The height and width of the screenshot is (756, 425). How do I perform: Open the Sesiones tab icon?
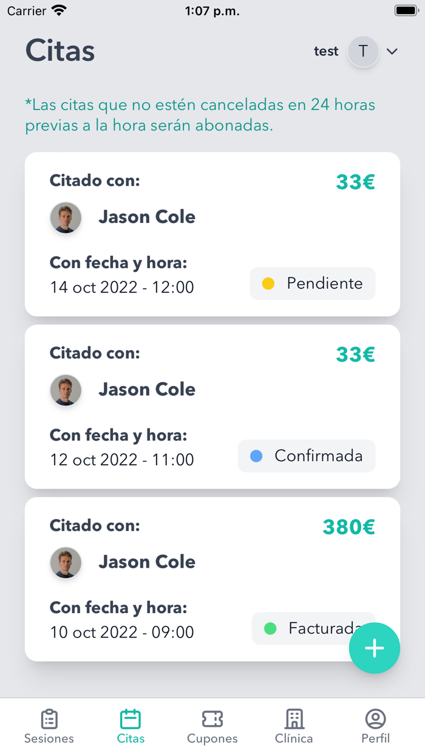tap(49, 719)
